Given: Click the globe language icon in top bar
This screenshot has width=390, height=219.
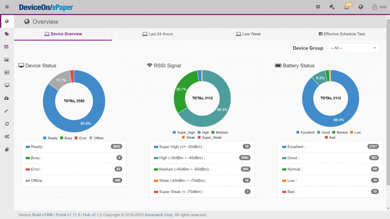Looking at the screenshot, I should [360, 6].
